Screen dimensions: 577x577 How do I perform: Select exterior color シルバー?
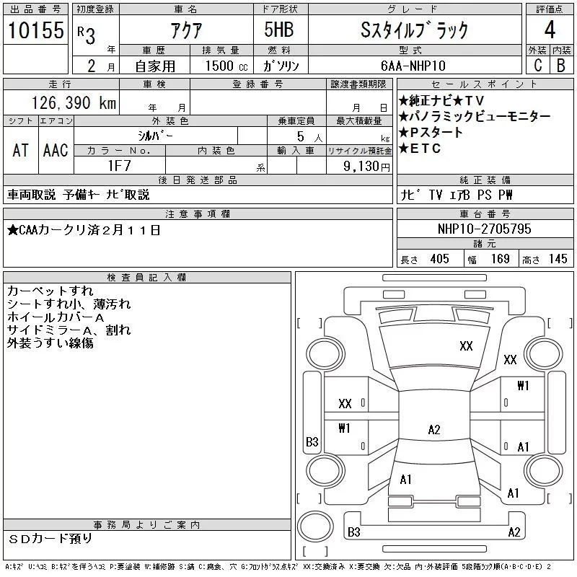pyautogui.click(x=155, y=136)
